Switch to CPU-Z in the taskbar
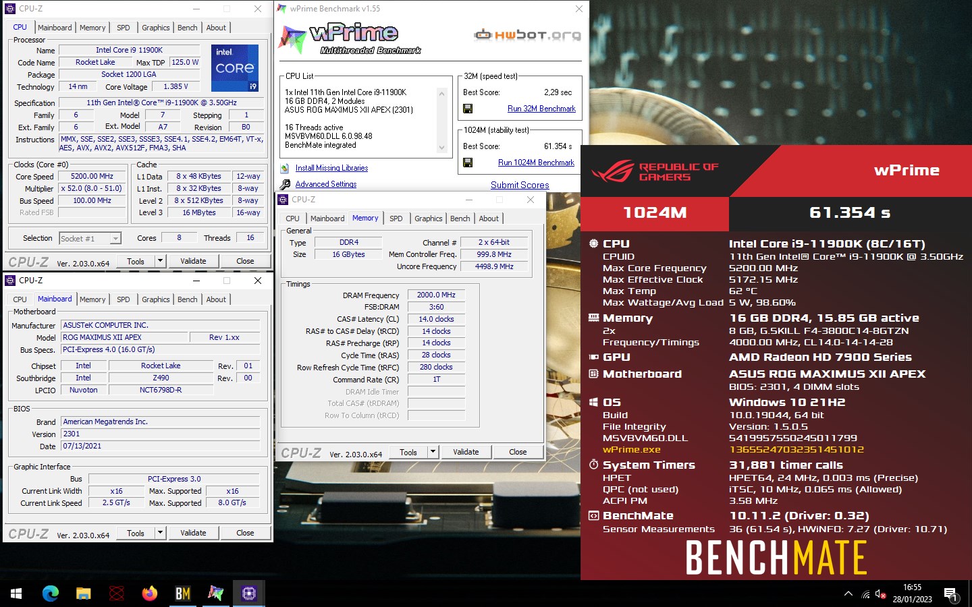The width and height of the screenshot is (972, 607). (248, 594)
